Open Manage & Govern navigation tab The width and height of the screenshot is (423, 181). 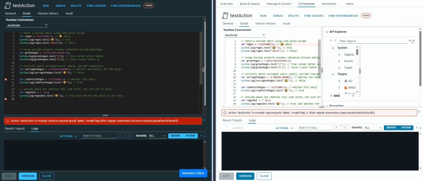tap(279, 4)
